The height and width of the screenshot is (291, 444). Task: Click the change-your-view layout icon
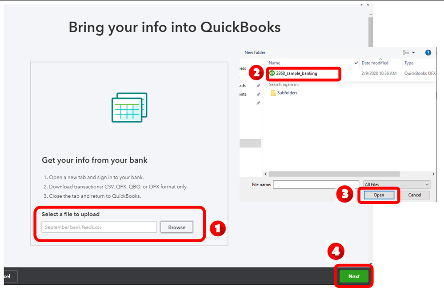click(x=406, y=52)
